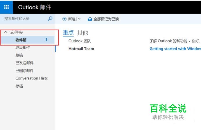This screenshot has height=130, width=201.
Task: Click the unread count 1 on 收件箱
Action: 46,40
